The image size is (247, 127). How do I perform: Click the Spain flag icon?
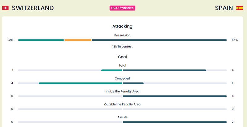coord(239,8)
